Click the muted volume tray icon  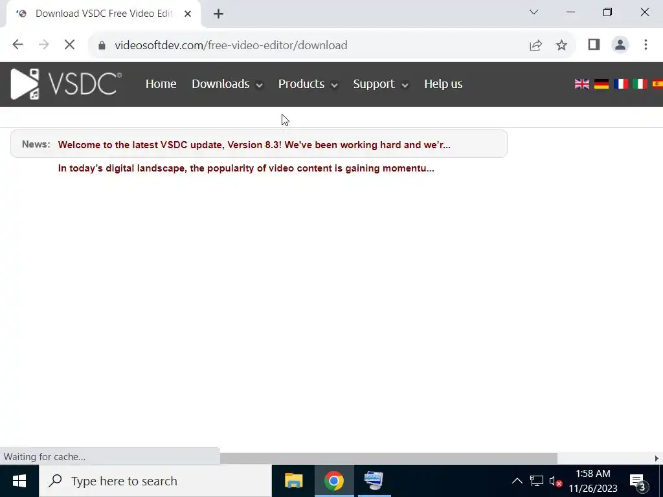(x=555, y=481)
